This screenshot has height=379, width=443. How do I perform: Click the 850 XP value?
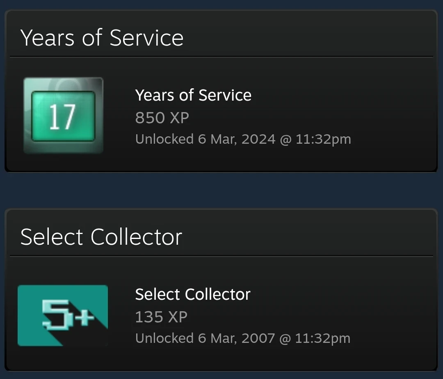click(x=162, y=118)
